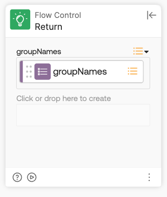Screen dimensions: 167x197
Task: Select the groupNames variable pill
Action: click(x=81, y=72)
